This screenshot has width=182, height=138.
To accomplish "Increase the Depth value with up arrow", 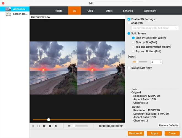I will [161, 61].
